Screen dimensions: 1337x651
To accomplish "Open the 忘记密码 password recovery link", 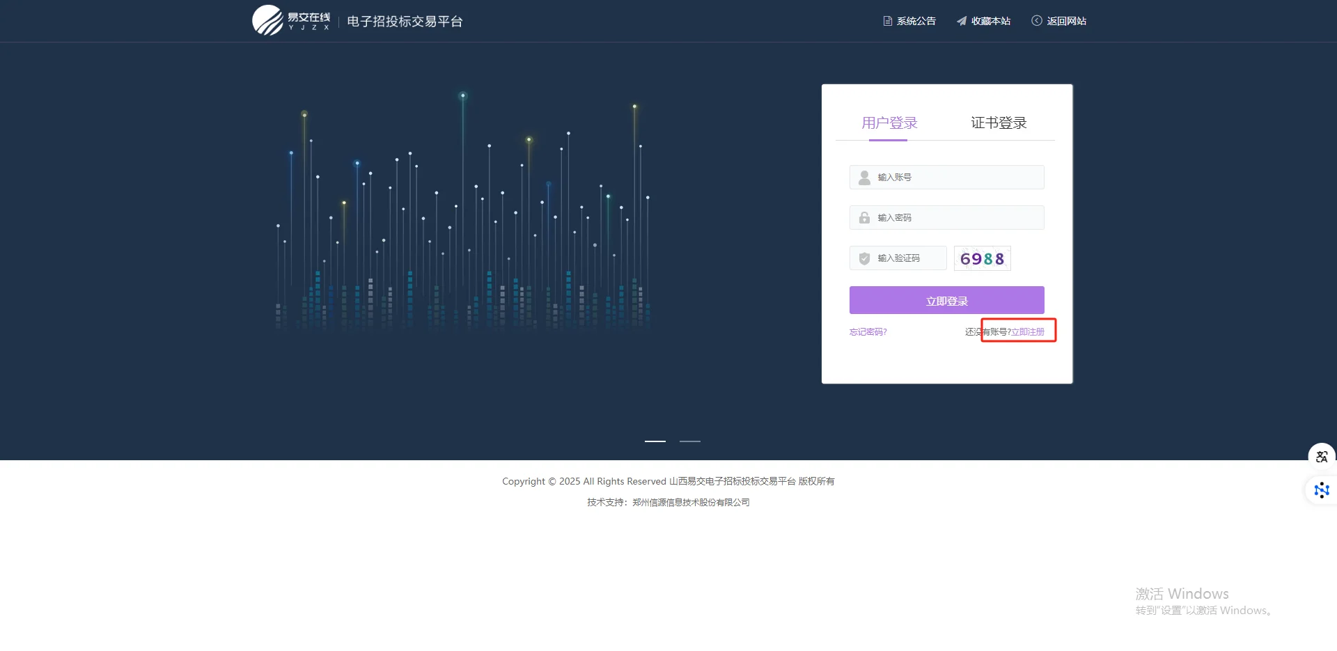I will pos(868,331).
